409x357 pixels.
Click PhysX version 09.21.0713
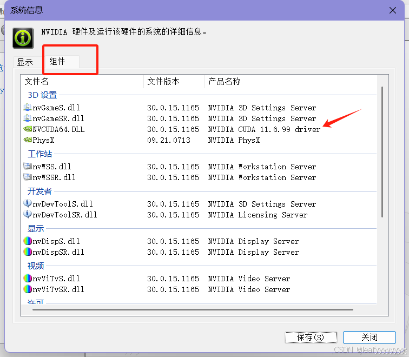[x=169, y=140]
